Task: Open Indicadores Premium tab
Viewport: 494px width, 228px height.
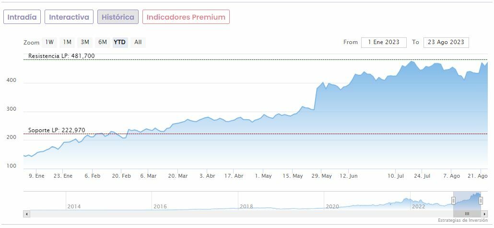Action: coord(186,17)
